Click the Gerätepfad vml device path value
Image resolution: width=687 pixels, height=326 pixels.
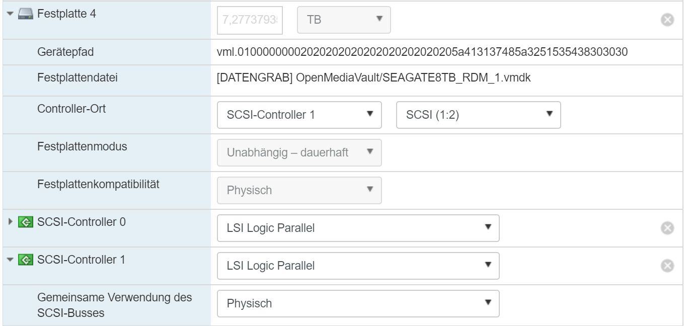tap(422, 52)
